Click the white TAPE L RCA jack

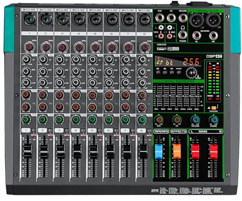[161, 28]
